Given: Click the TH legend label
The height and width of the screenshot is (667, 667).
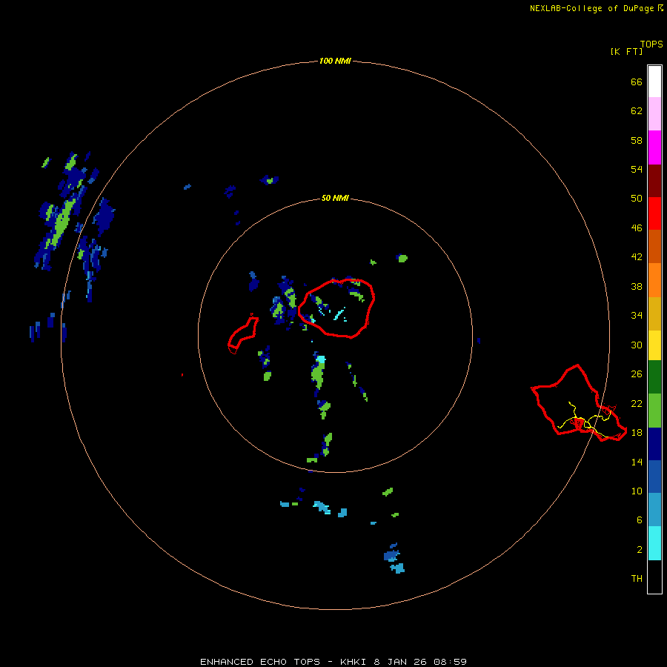Looking at the screenshot, I should 637,578.
